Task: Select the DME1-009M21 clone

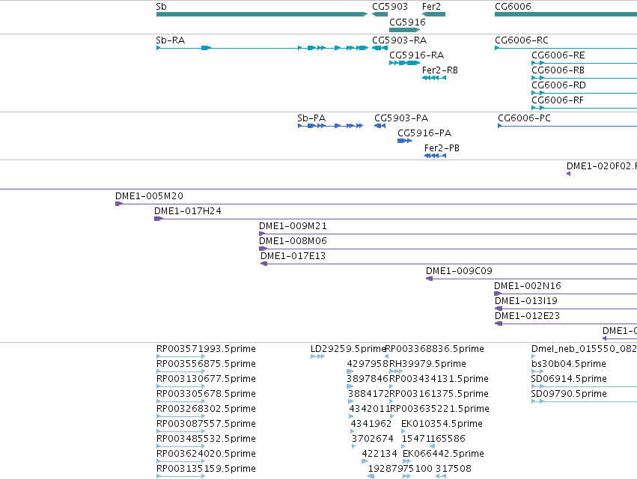Action: click(x=448, y=234)
